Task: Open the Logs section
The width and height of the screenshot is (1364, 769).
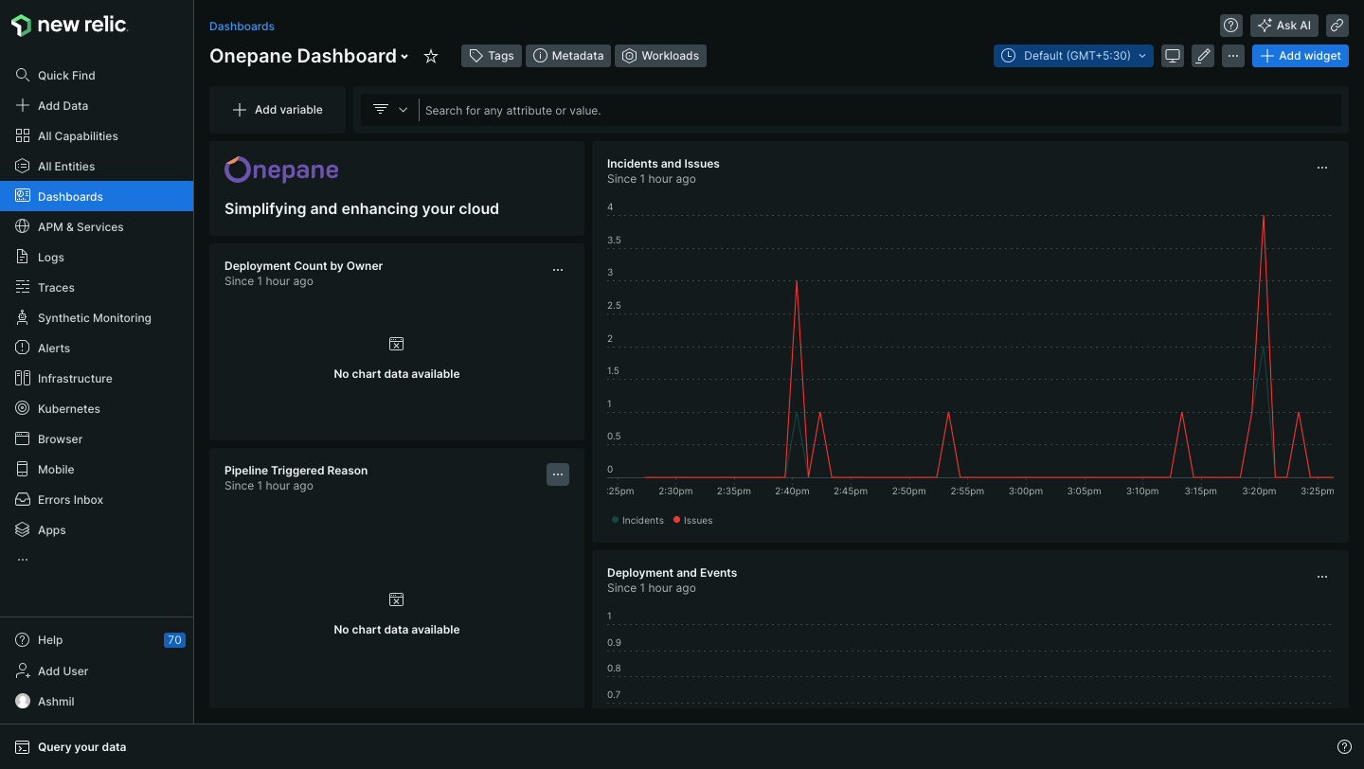Action: [x=97, y=258]
